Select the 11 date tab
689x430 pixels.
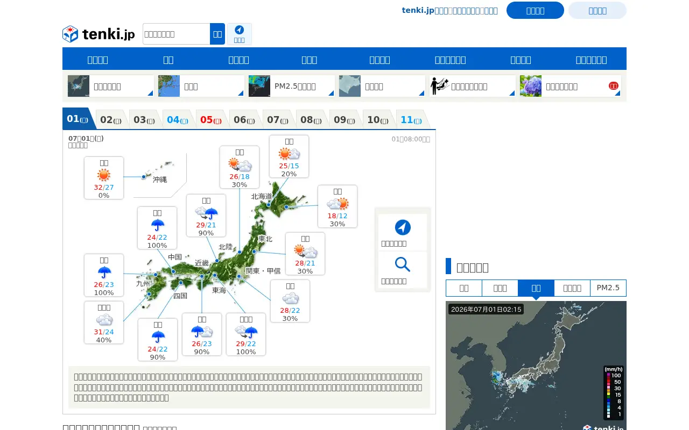pyautogui.click(x=412, y=120)
